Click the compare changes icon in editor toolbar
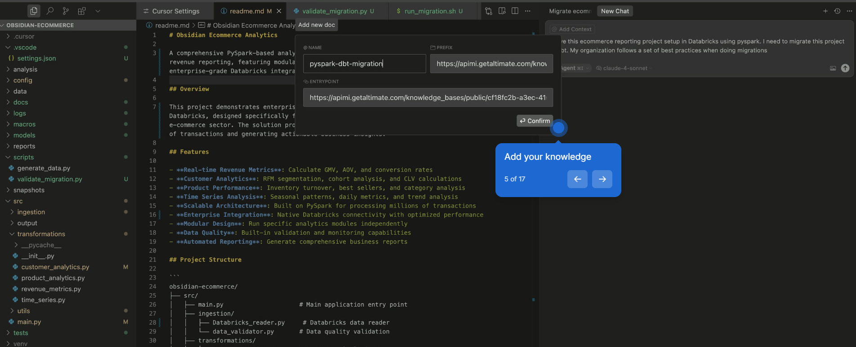Image resolution: width=856 pixels, height=347 pixels. pos(489,11)
